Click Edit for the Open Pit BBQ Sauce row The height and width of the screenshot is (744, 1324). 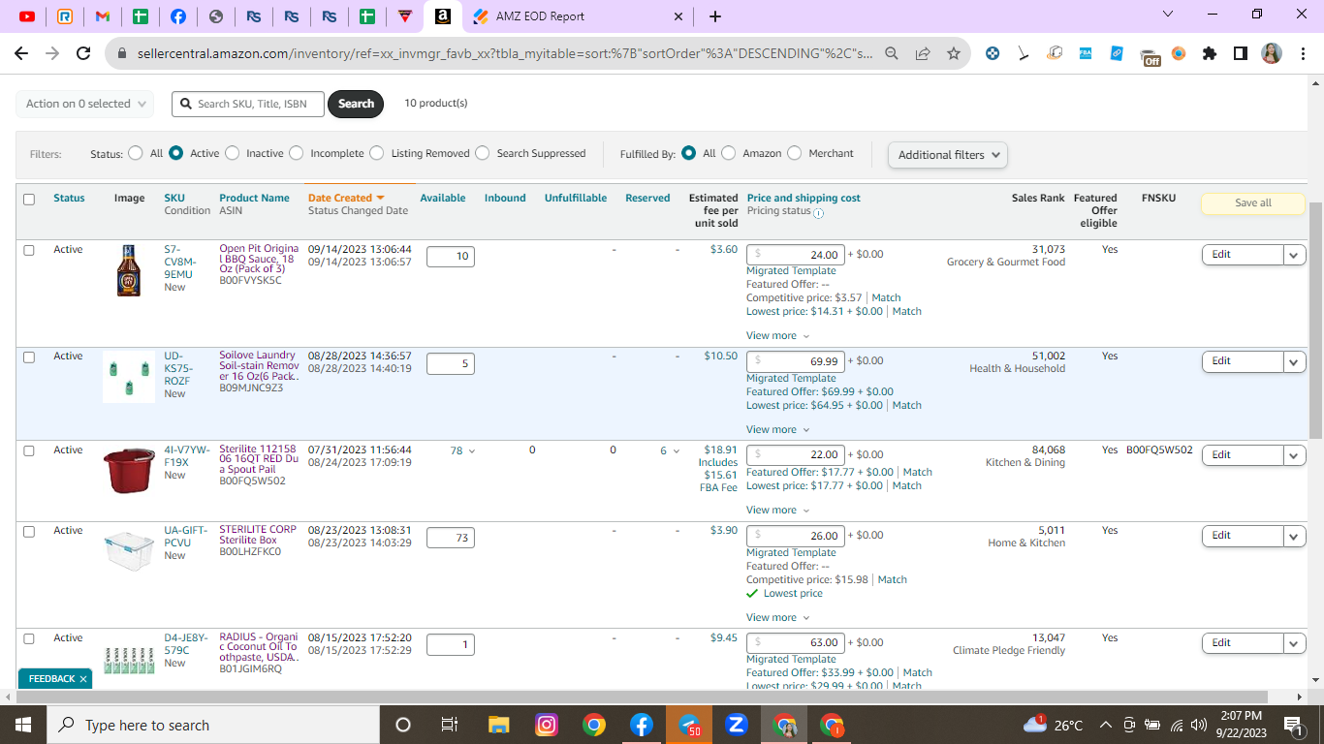1243,255
